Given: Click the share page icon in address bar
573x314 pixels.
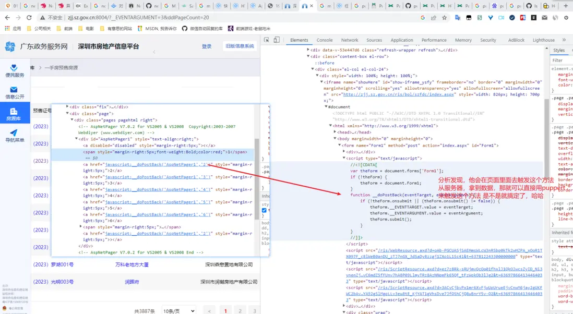Looking at the screenshot, I should [434, 18].
